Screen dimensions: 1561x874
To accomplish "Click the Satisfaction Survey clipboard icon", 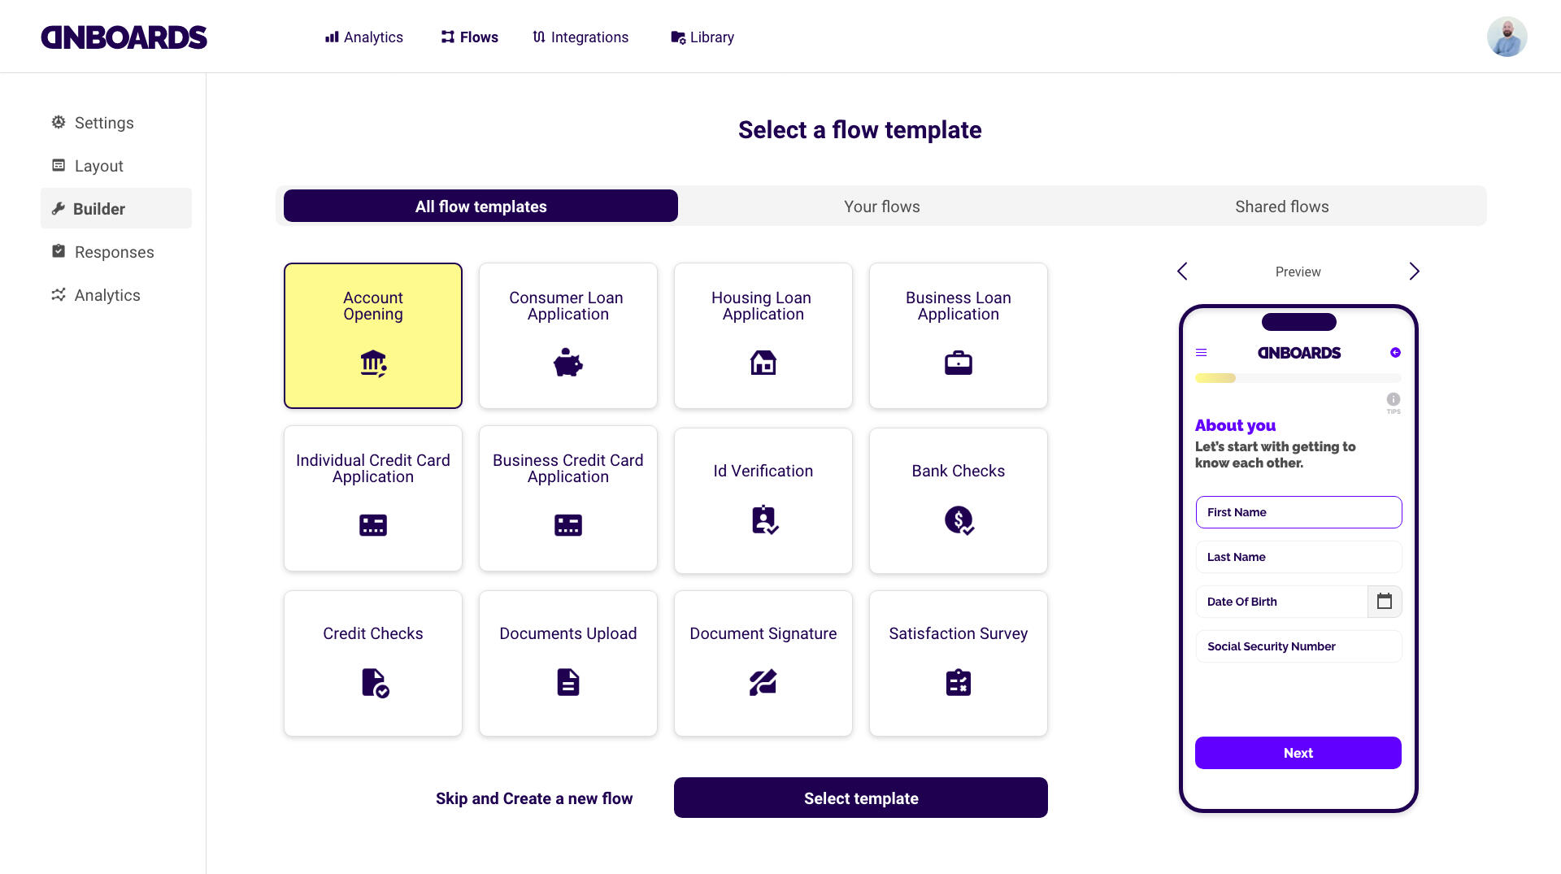I will (958, 682).
